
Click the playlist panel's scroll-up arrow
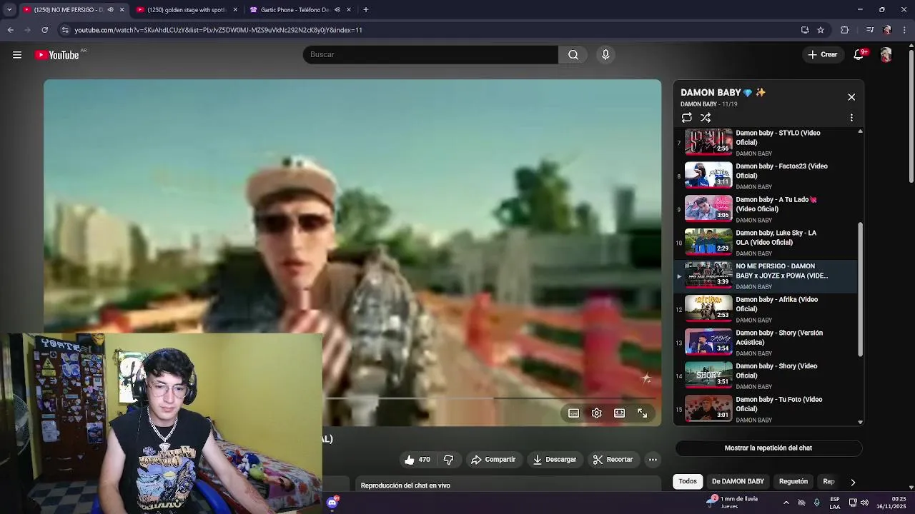coord(860,131)
